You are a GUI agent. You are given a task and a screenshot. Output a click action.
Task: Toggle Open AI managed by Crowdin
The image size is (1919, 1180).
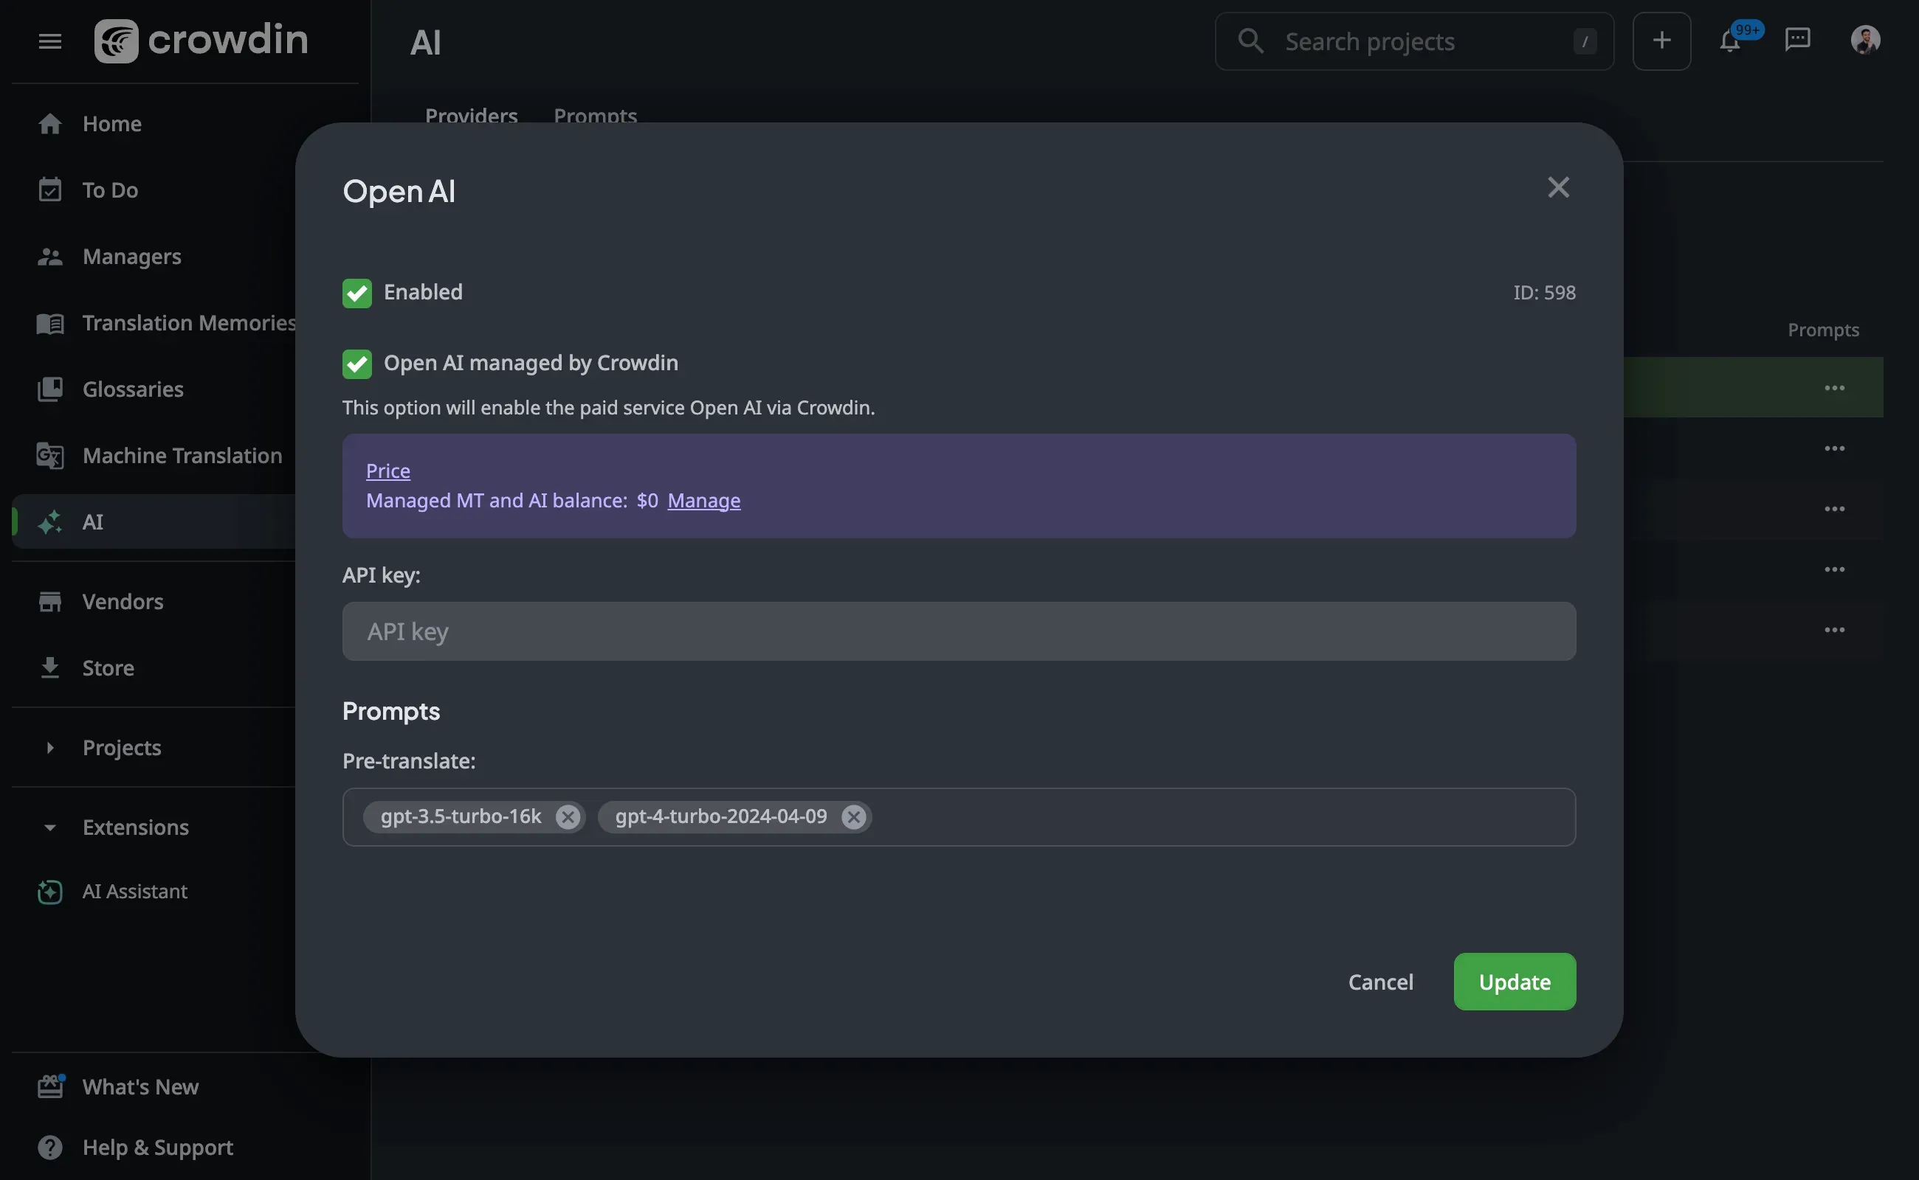tap(357, 364)
